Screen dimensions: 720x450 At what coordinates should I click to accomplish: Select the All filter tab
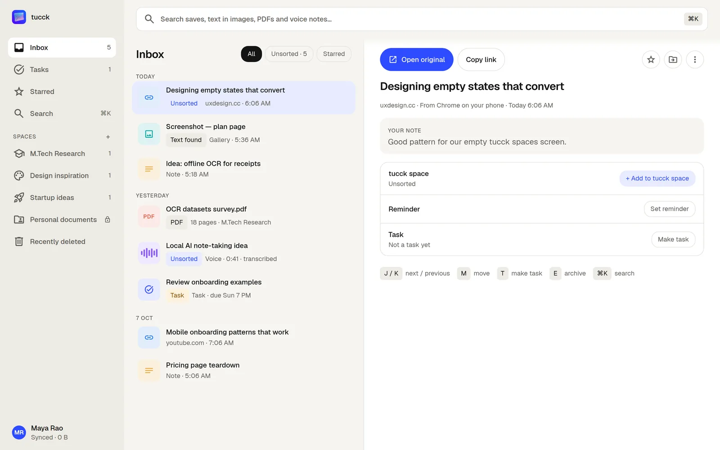(x=251, y=54)
